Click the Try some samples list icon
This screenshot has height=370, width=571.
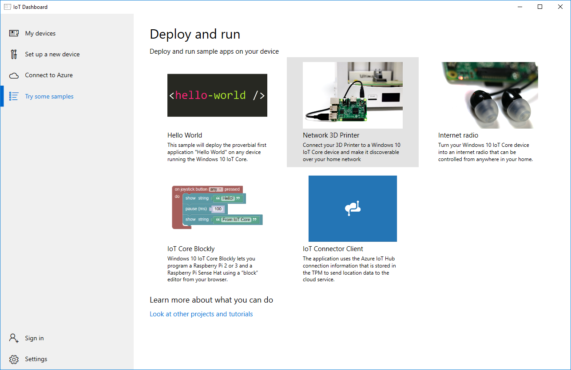tap(14, 96)
